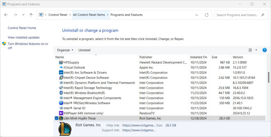Viewport: 271px width, 137px height.
Task: Sort list by Installed On column
Action: [199, 57]
